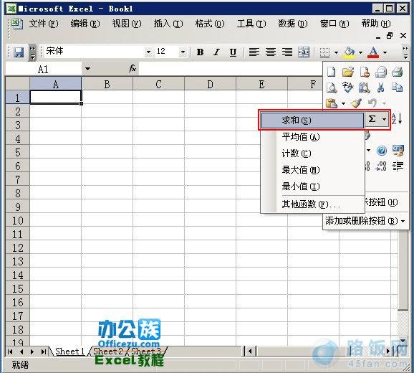Select 平均值(A) in the menu
This screenshot has height=373, width=414.
(x=312, y=137)
